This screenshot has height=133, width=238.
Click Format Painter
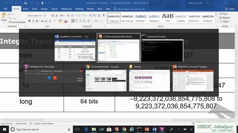[17, 22]
